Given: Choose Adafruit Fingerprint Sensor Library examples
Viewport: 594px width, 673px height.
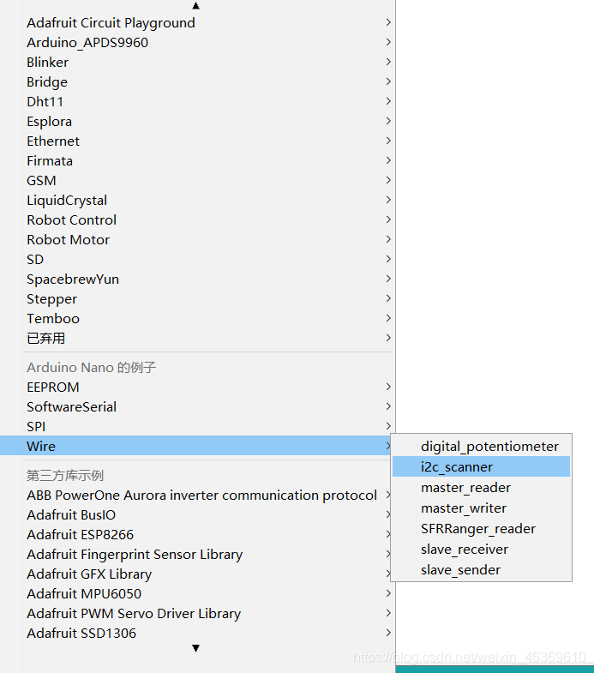Looking at the screenshot, I should [197, 555].
